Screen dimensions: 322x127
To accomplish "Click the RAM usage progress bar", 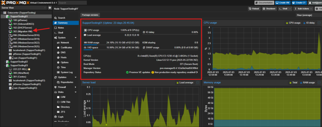I will click(112, 45).
